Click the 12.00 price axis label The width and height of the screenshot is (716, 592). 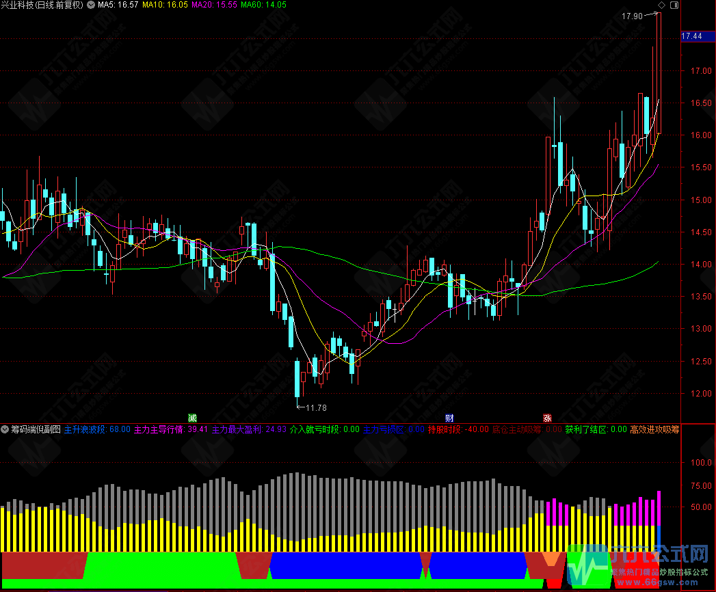(x=701, y=394)
